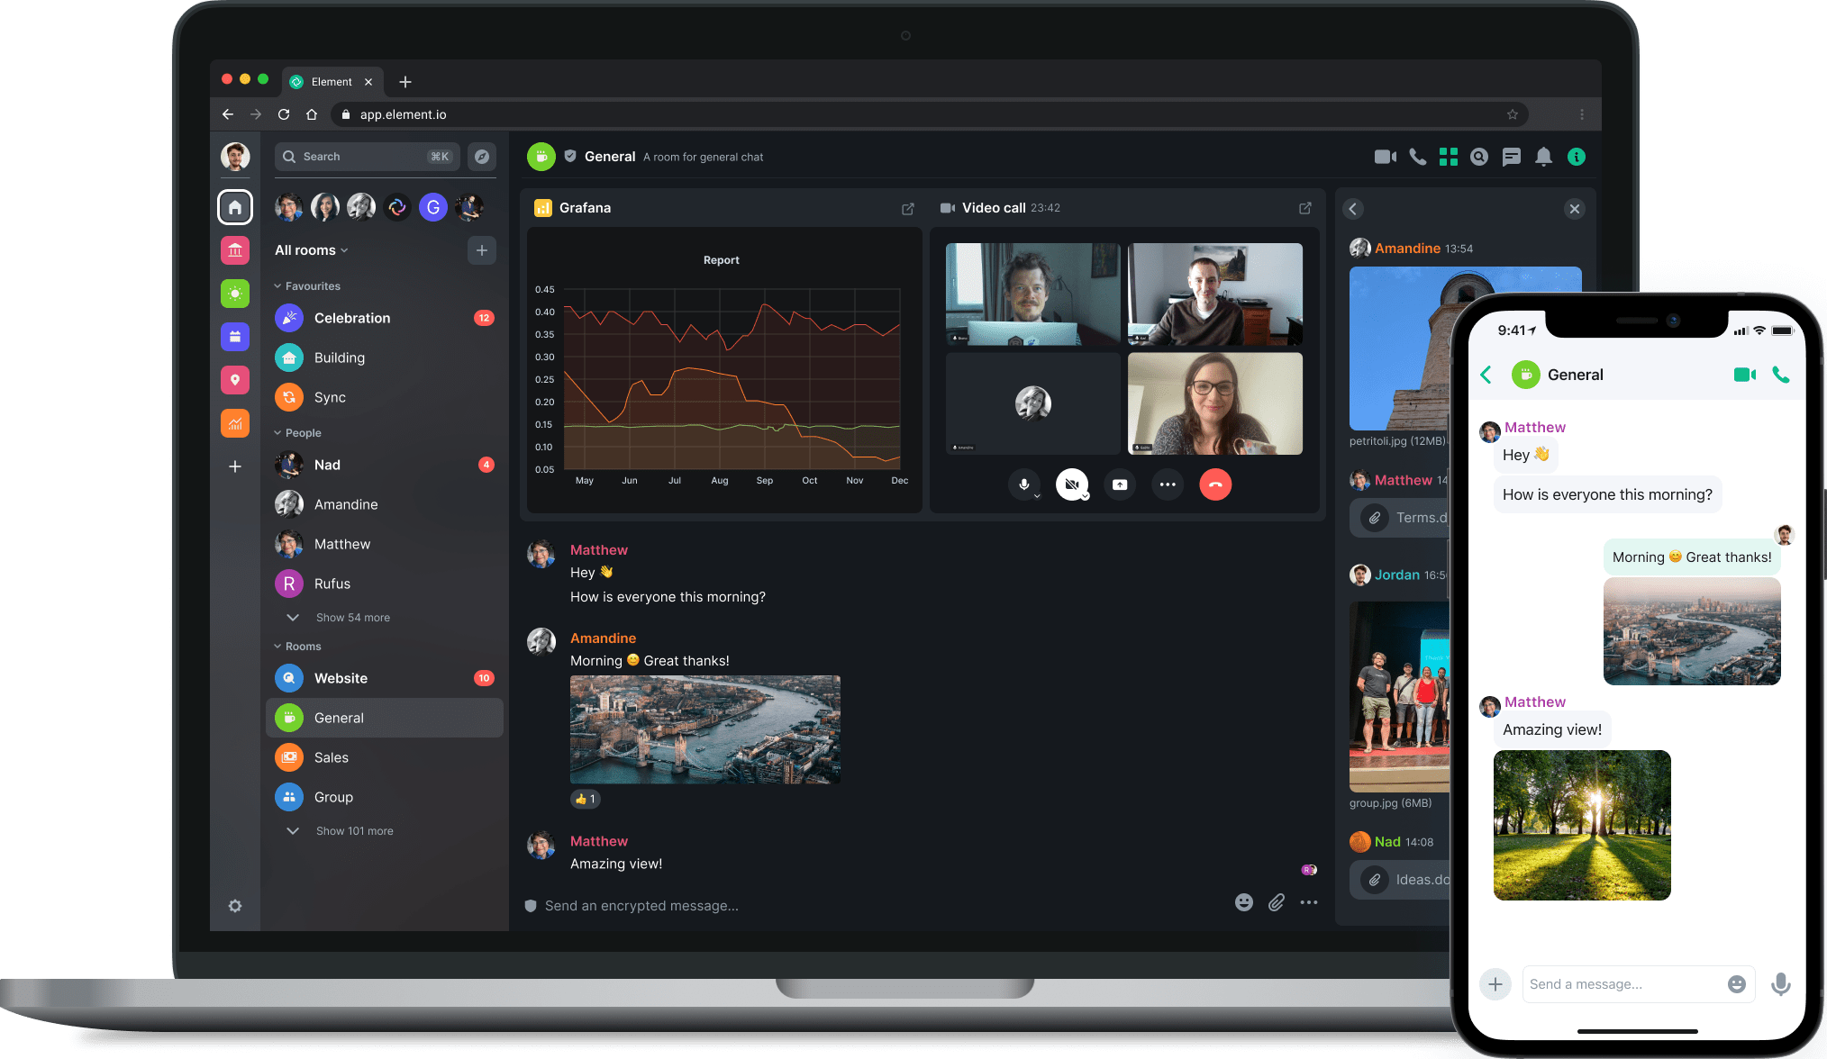
Task: Expand Show 101 more rooms
Action: pos(341,831)
